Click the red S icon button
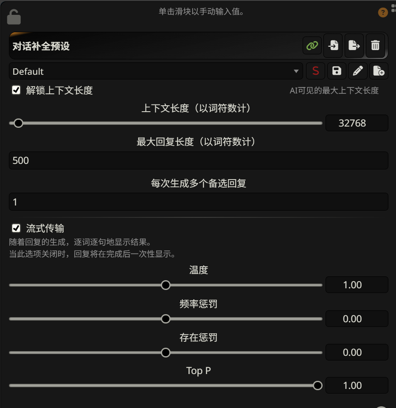Viewport: 396px width, 408px height. pyautogui.click(x=315, y=71)
